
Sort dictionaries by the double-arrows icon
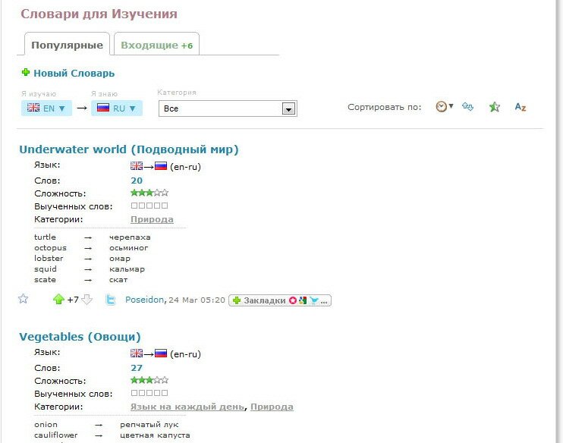[467, 107]
